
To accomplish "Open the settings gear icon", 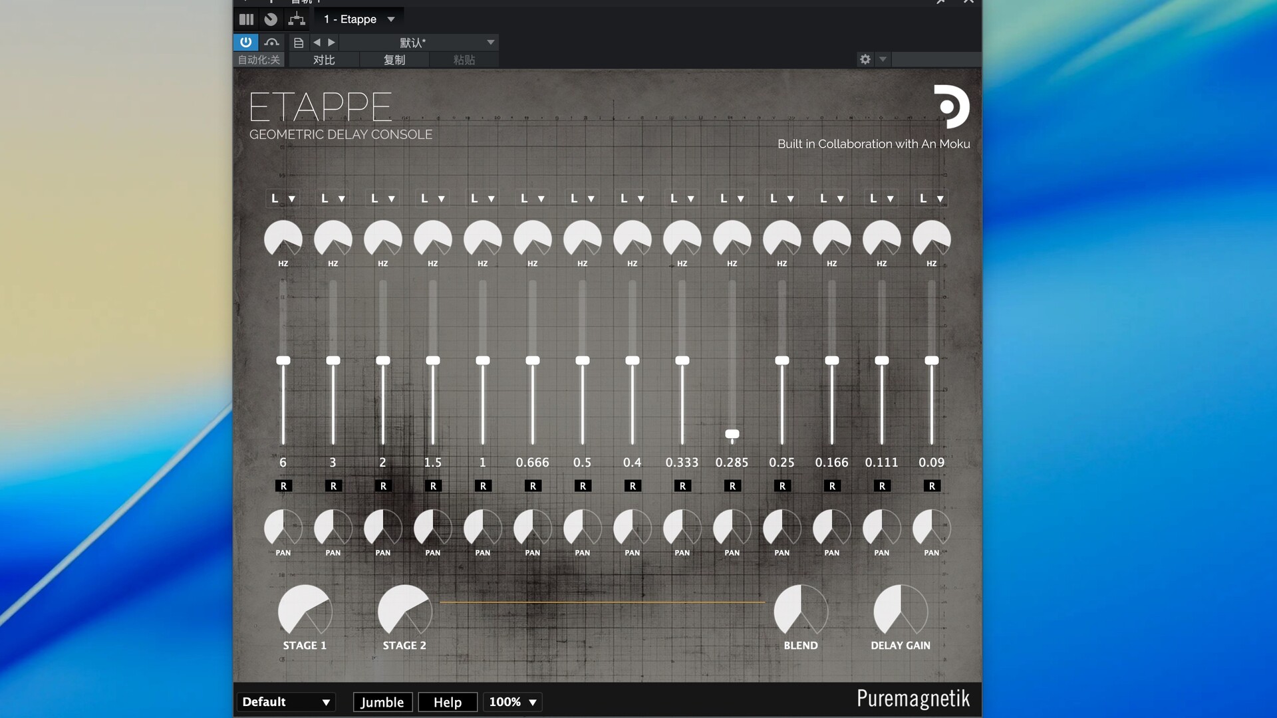I will point(865,59).
